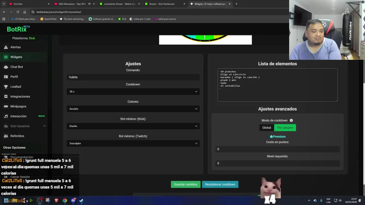
Task: Open Discord from the taskbar
Action: point(73,200)
